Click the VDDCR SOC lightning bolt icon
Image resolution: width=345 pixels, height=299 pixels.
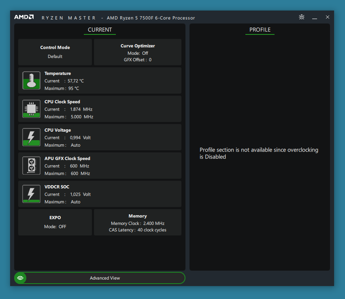click(31, 194)
